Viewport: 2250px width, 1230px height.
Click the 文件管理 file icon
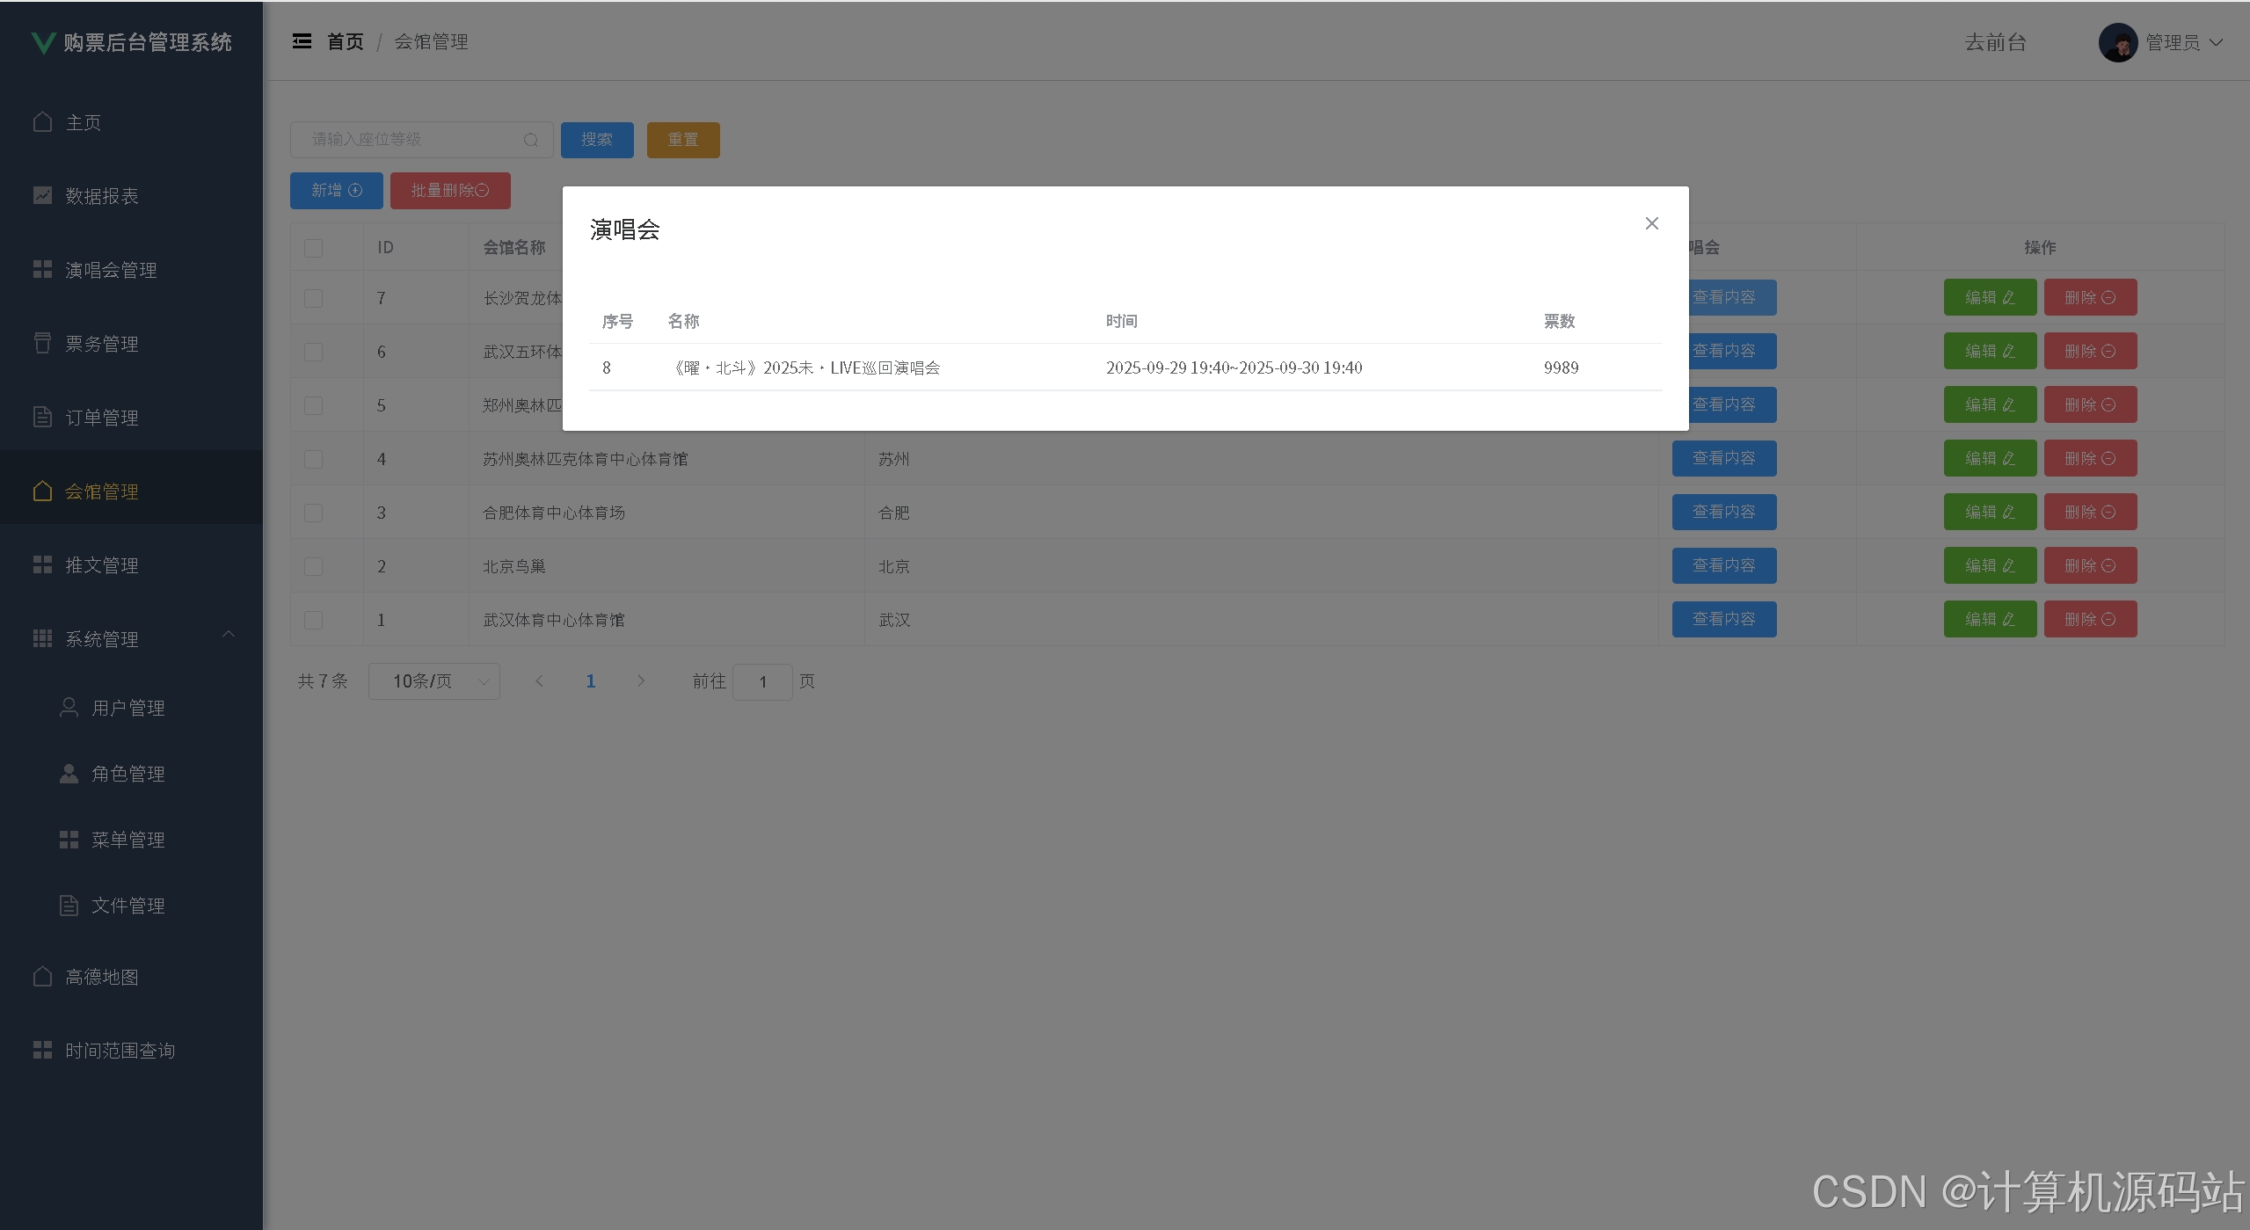pyautogui.click(x=69, y=905)
